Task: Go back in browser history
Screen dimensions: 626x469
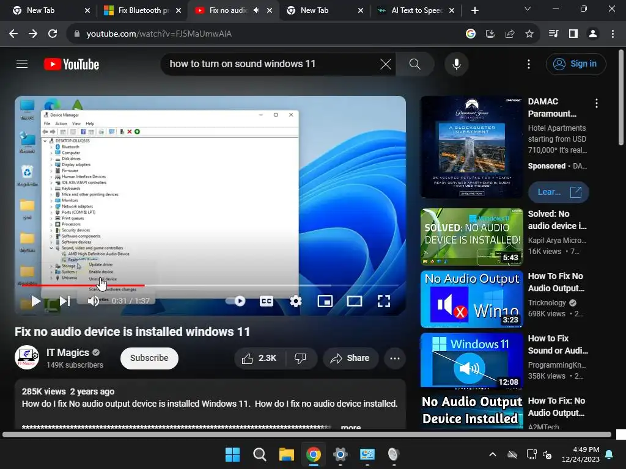Action: [13, 34]
